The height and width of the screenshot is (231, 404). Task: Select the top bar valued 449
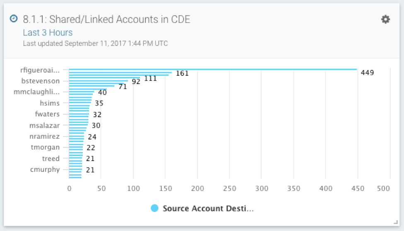(213, 69)
